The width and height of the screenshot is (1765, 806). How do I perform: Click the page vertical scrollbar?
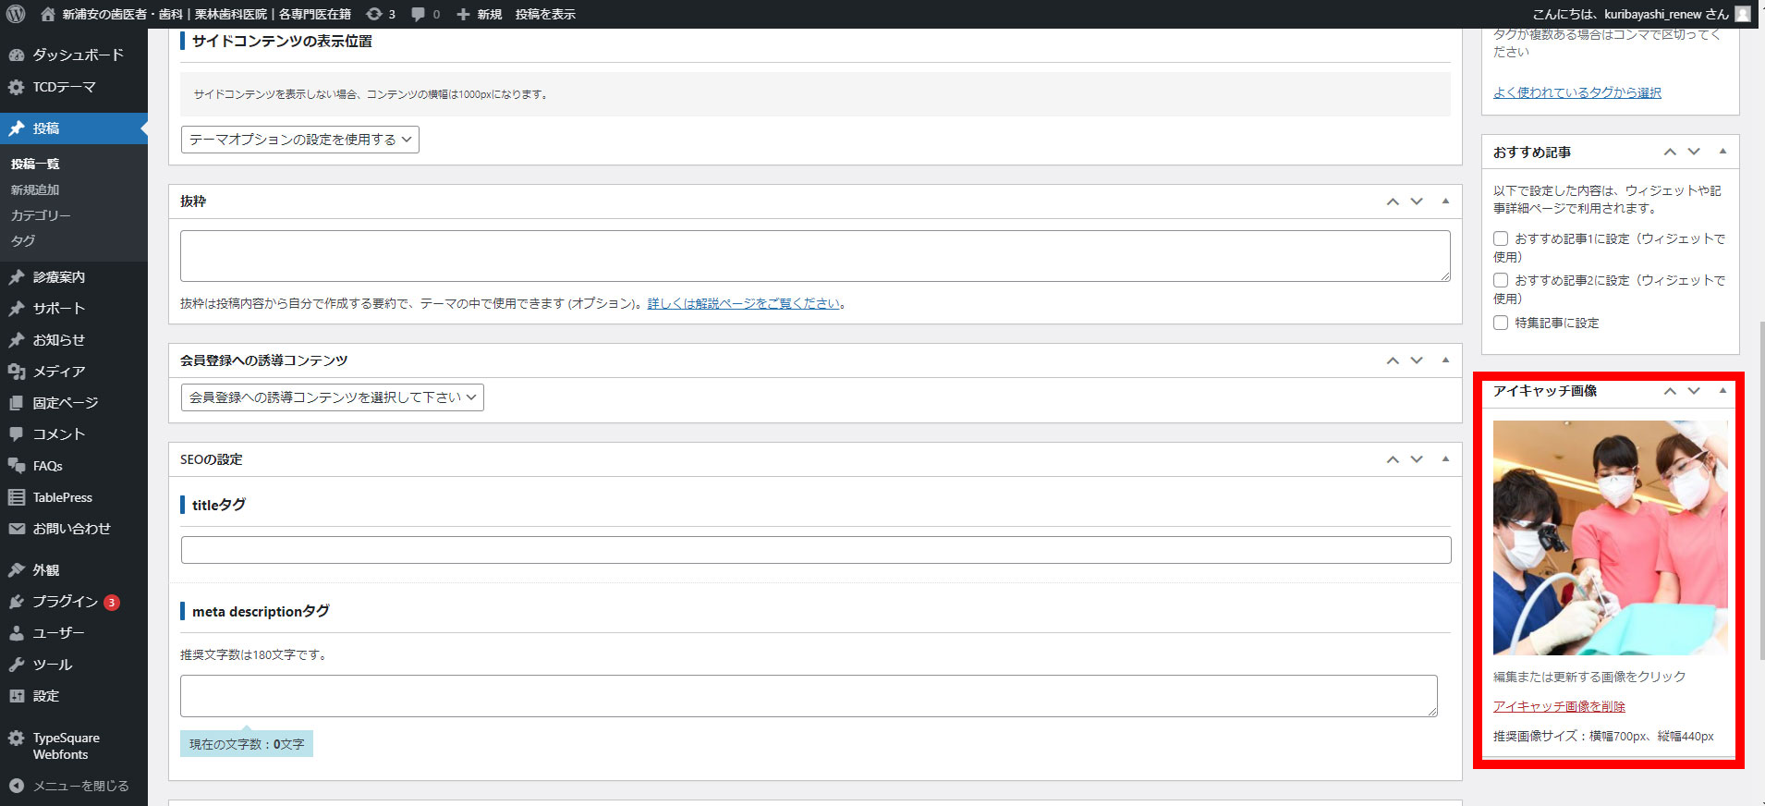(1760, 490)
